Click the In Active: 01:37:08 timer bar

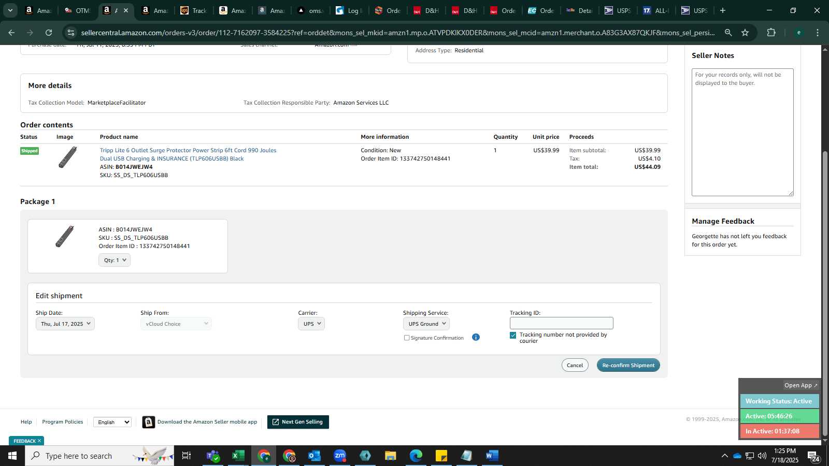[779, 431]
